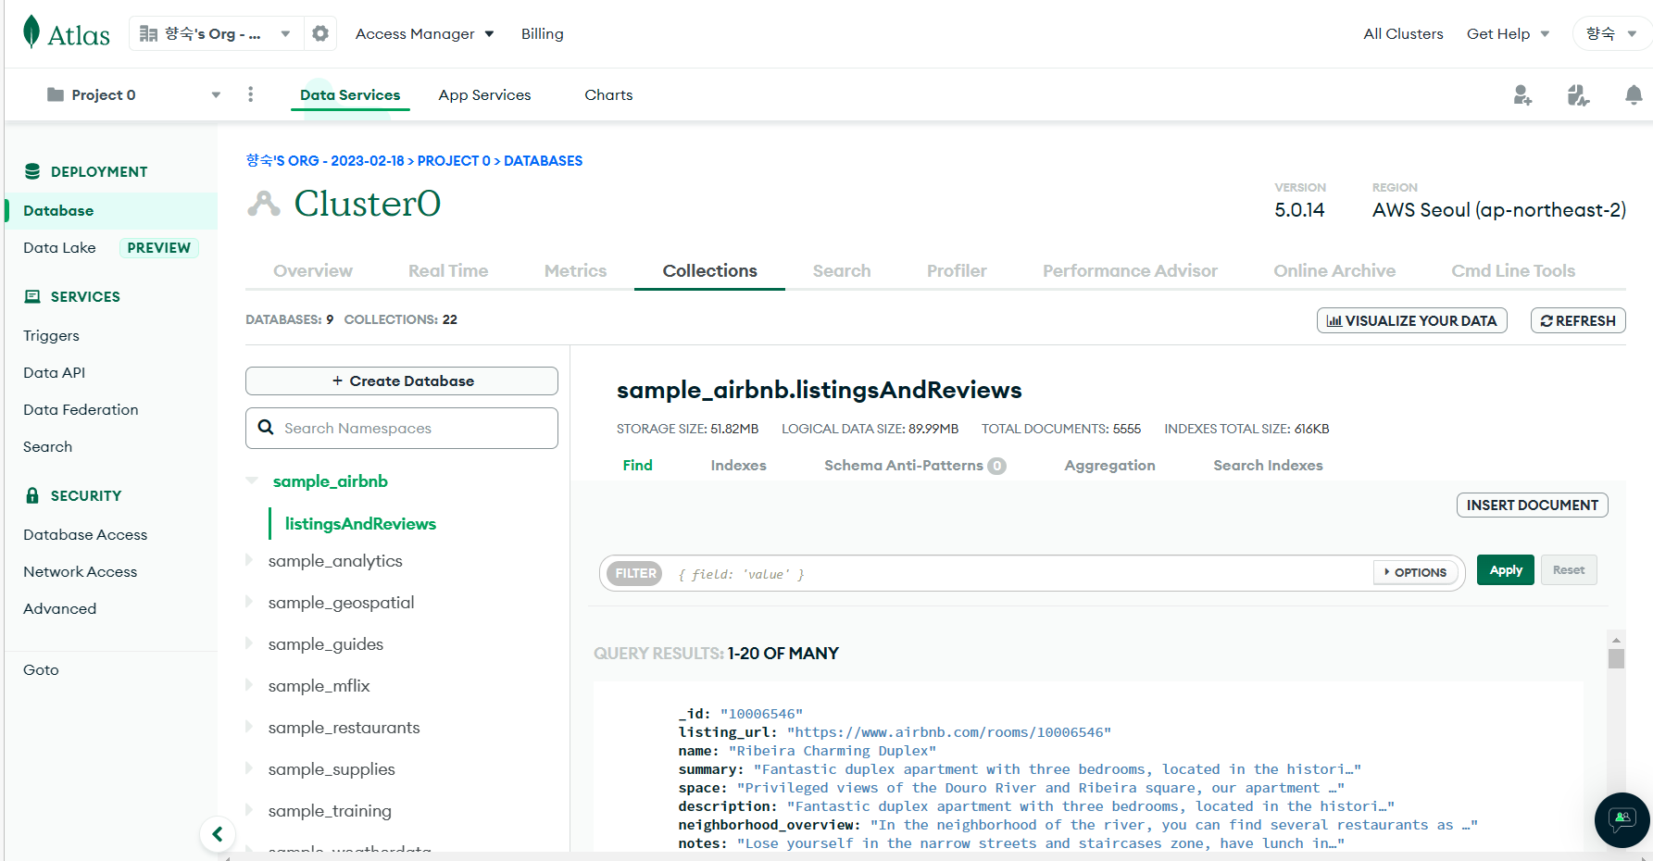Switch to App Services tab

484,94
